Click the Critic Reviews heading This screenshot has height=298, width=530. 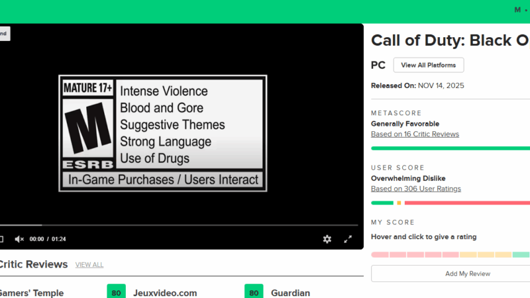[x=34, y=264]
